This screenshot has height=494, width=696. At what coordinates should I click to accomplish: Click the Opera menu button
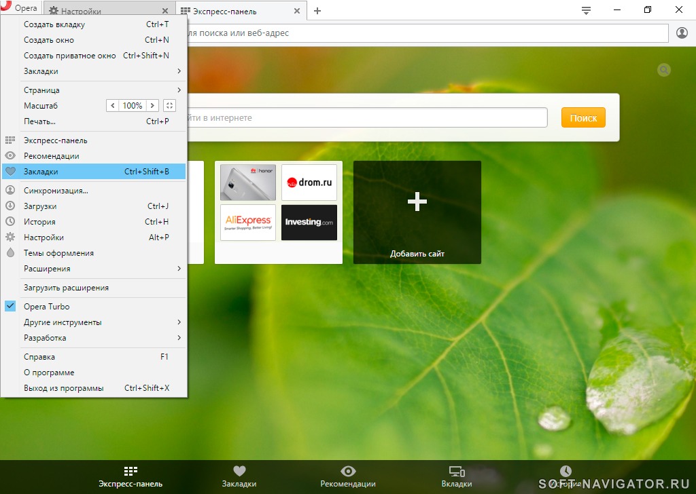click(20, 7)
